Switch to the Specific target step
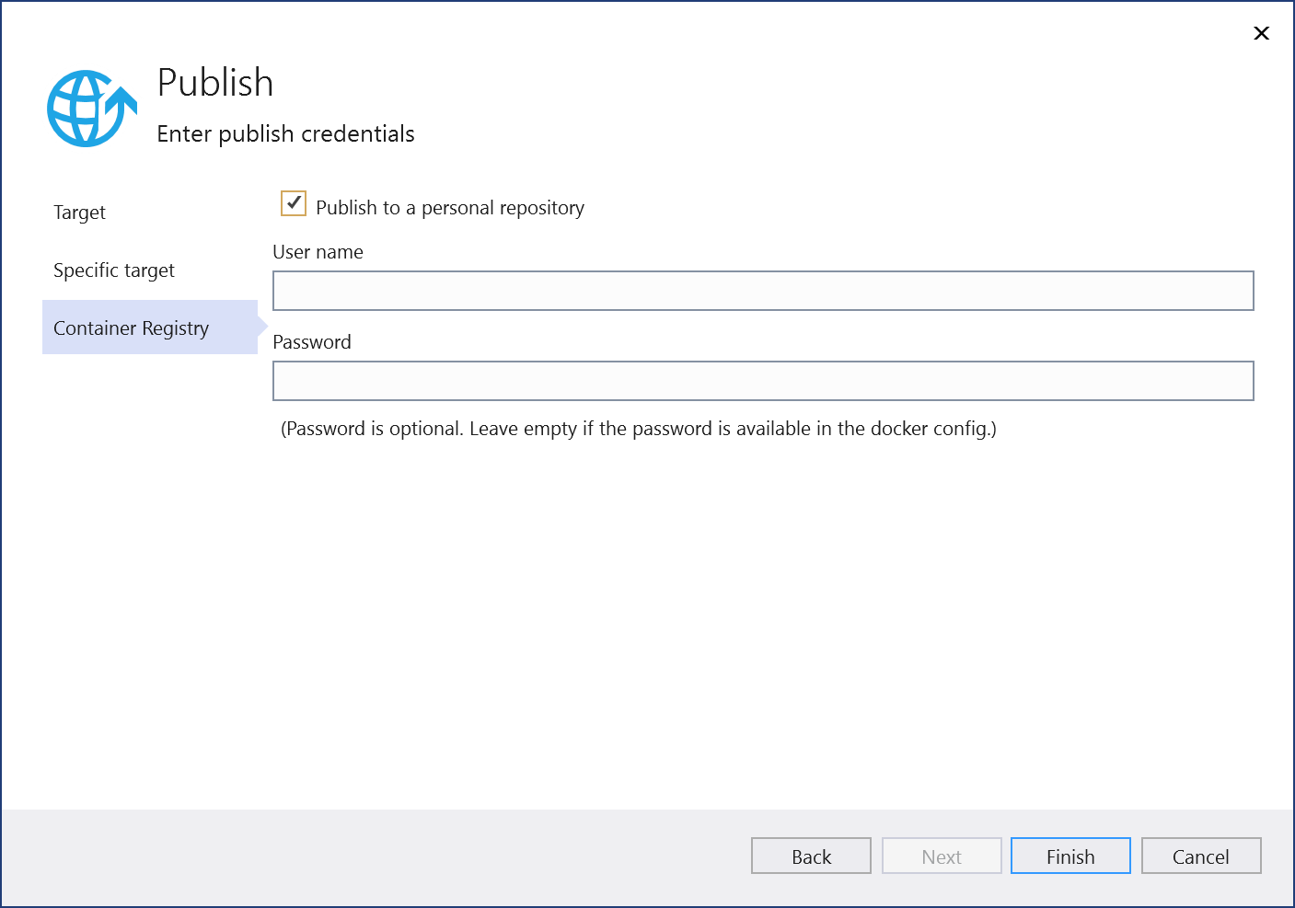Viewport: 1295px width, 908px height. point(114,270)
